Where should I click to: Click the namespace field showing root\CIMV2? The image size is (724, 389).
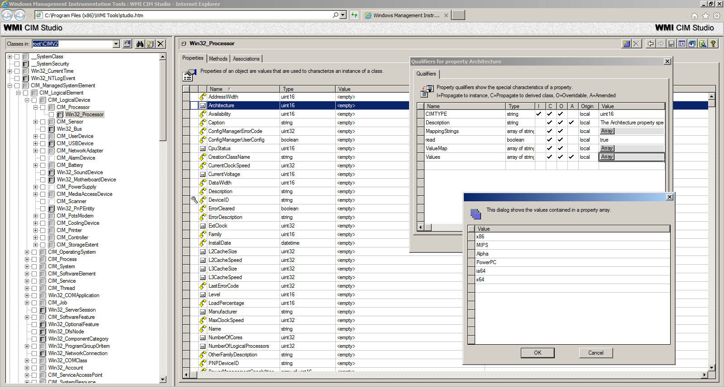(x=72, y=44)
